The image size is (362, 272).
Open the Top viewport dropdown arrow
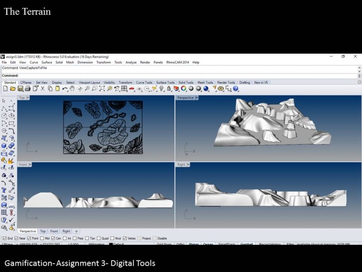pos(28,98)
